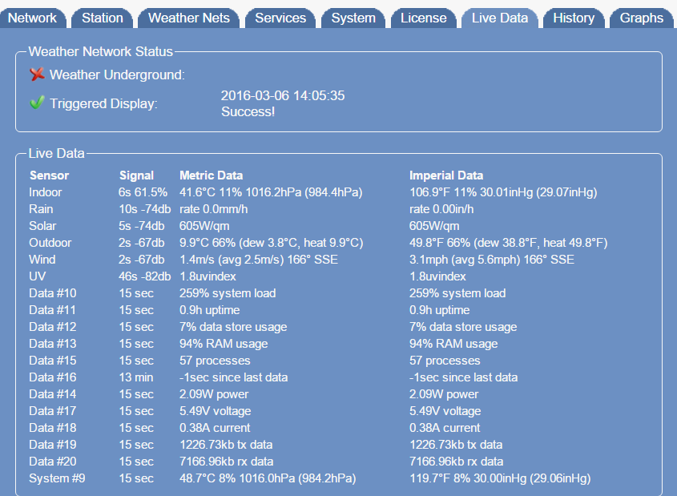Open the License tab

pos(423,18)
